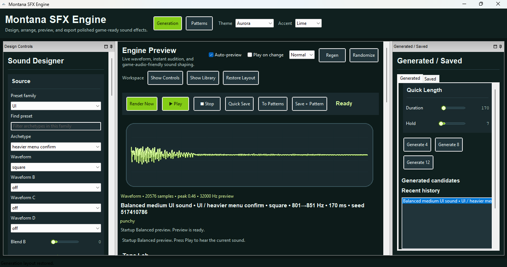This screenshot has height=267, width=507.
Task: Enable the Auto-preview checkbox
Action: tap(211, 55)
